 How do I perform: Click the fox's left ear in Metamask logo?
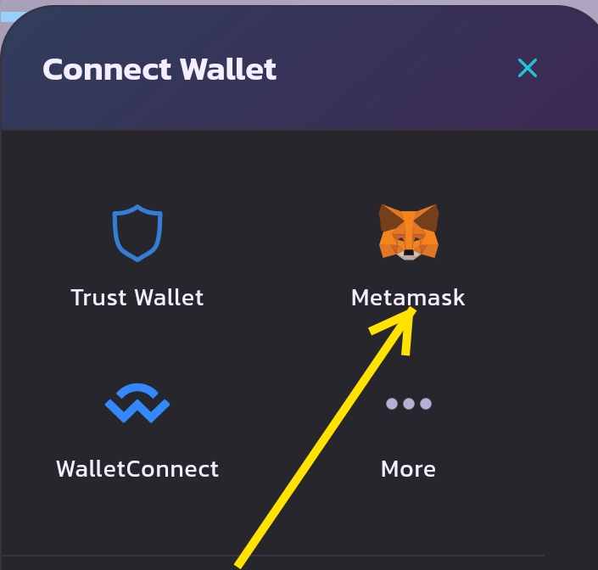[x=388, y=215]
